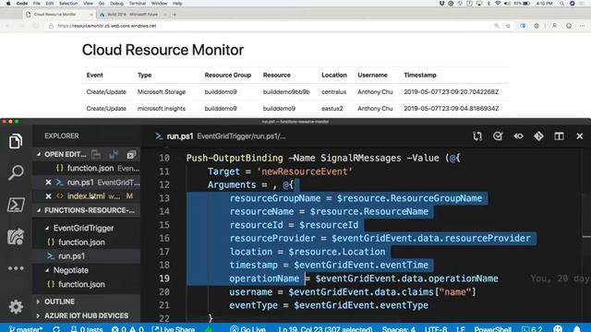Open the Terminal menu
This screenshot has height=332, width=591.
coord(138,4)
